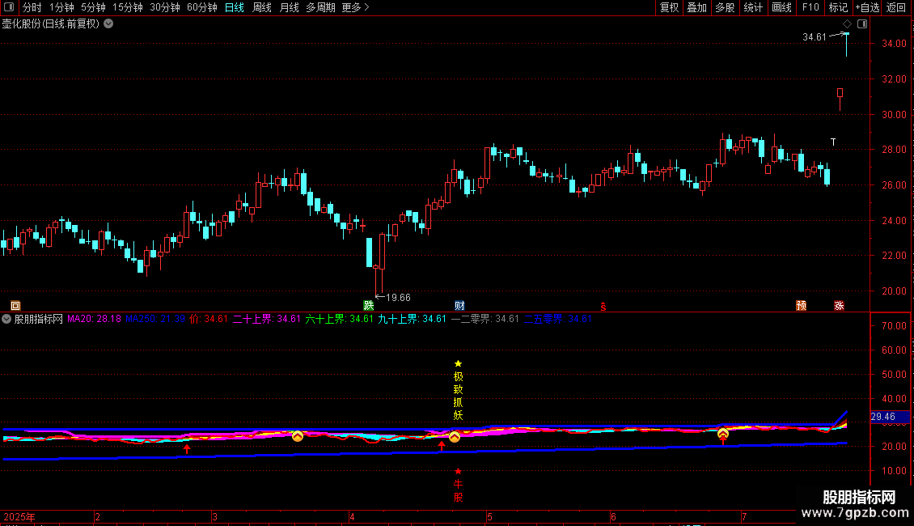Image resolution: width=914 pixels, height=526 pixels.
Task: Click the 回 icon at chart bottom-left
Action: coord(15,306)
